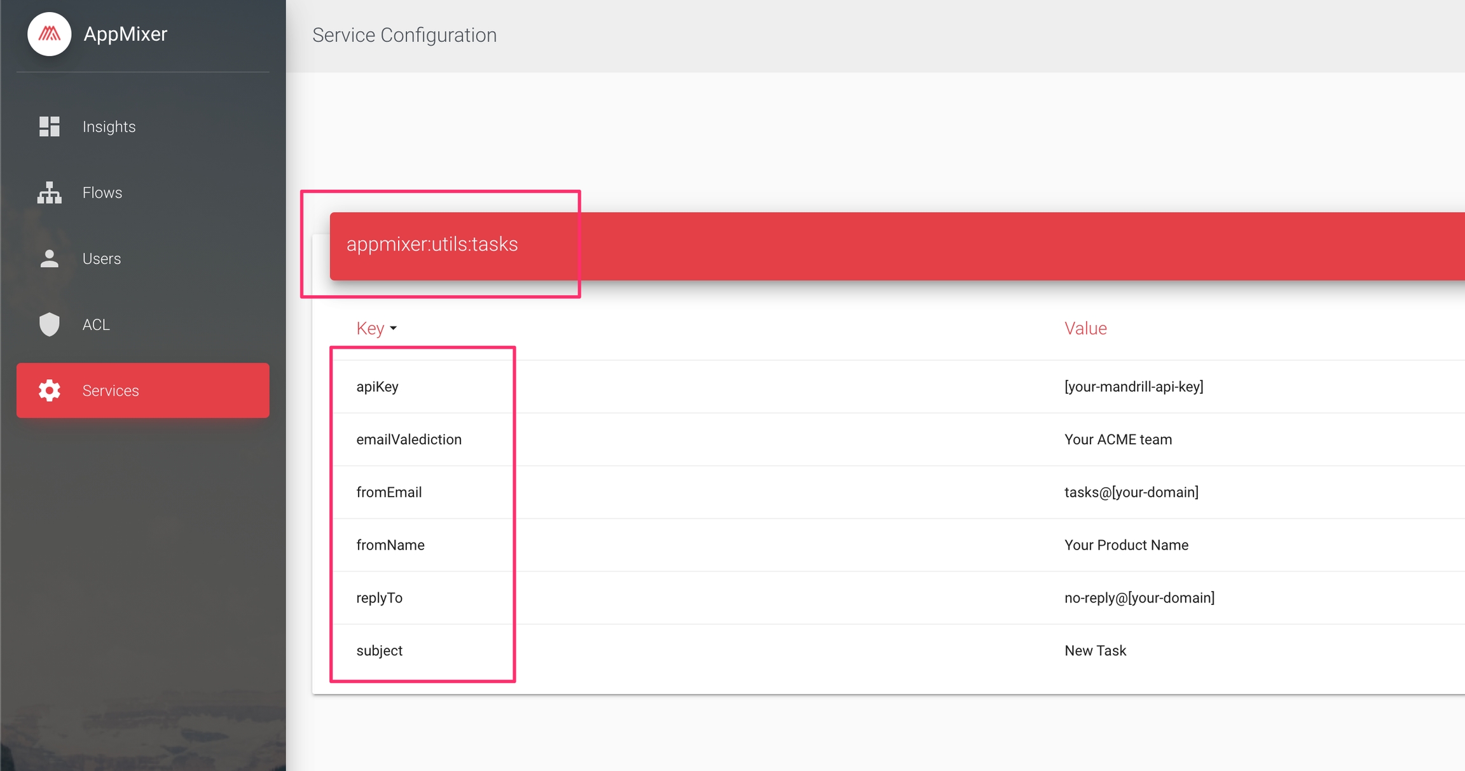Click the tasks@[your-domain] value
The width and height of the screenshot is (1465, 771).
pos(1131,492)
